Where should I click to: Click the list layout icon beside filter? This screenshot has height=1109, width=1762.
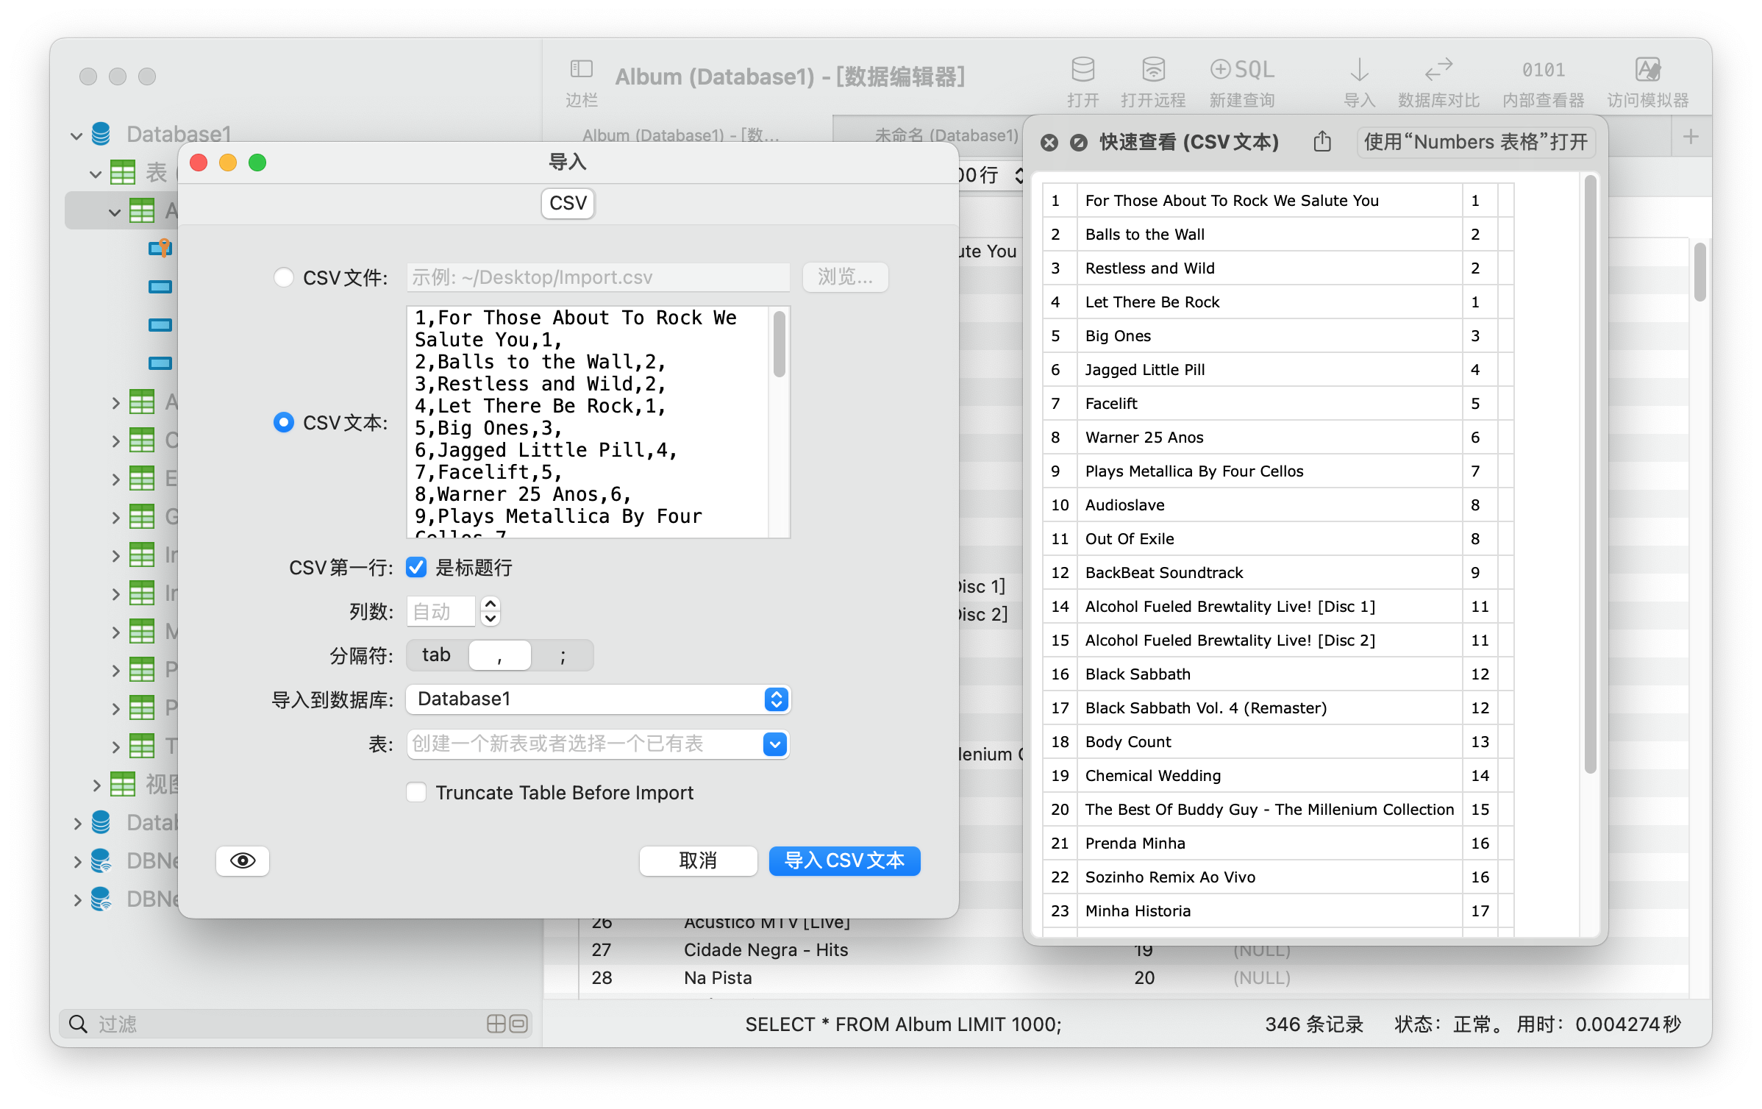[518, 1024]
